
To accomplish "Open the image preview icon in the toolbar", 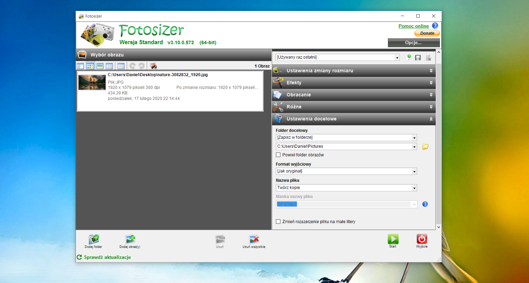I will (153, 66).
